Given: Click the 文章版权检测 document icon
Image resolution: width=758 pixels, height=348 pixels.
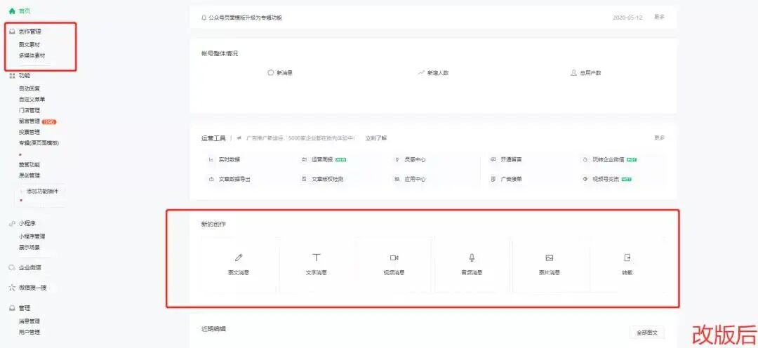Looking at the screenshot, I should [304, 179].
